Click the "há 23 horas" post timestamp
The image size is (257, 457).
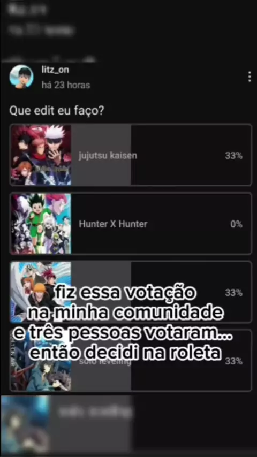click(x=66, y=85)
